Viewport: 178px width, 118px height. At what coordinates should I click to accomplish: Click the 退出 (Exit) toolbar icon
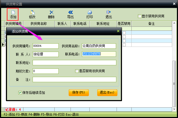[x=109, y=14]
